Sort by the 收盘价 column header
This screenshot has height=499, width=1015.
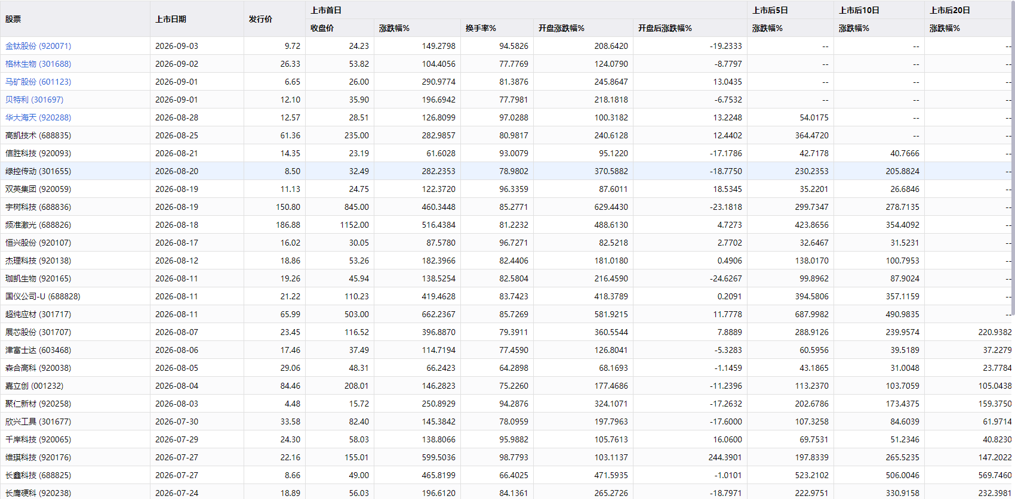click(x=322, y=28)
